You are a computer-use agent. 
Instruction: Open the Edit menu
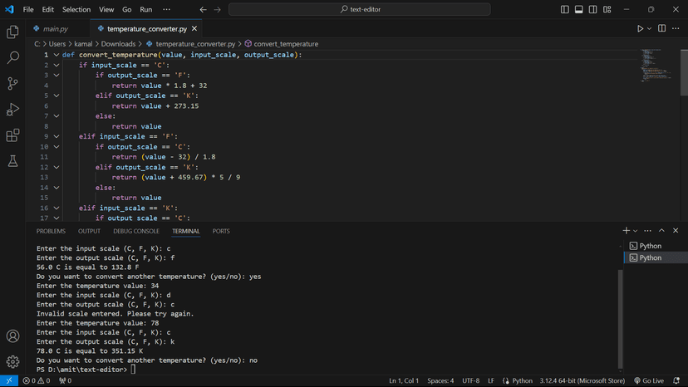48,9
